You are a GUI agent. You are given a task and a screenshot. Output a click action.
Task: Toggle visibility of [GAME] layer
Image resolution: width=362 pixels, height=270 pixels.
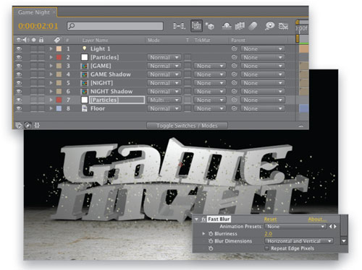tap(19, 66)
